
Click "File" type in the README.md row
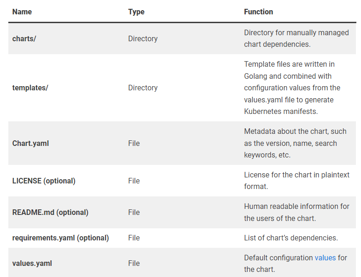(134, 212)
